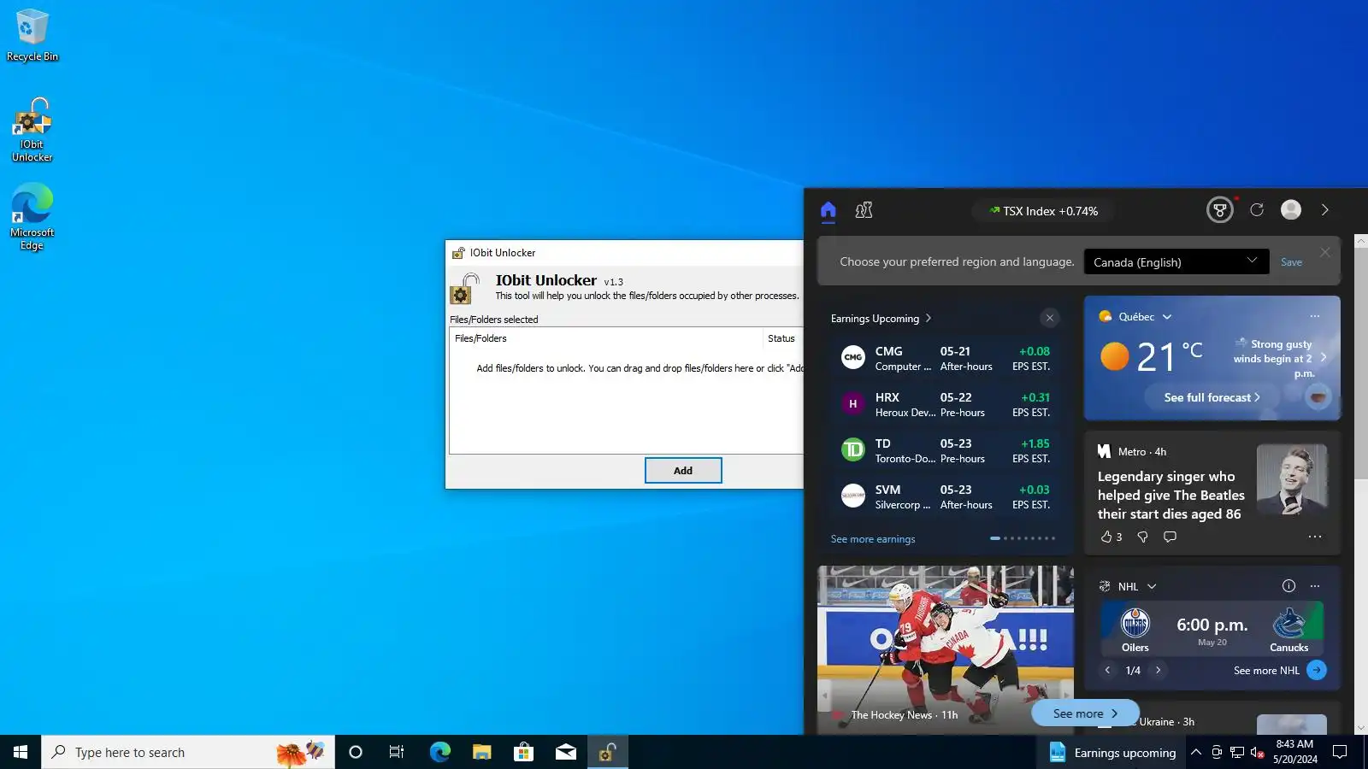This screenshot has height=769, width=1368.
Task: Open the widgets Home tab icon
Action: pos(828,210)
